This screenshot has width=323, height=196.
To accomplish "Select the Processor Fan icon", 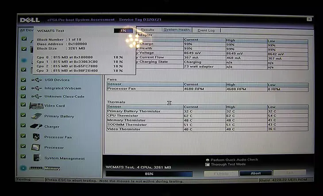I will [36, 137].
